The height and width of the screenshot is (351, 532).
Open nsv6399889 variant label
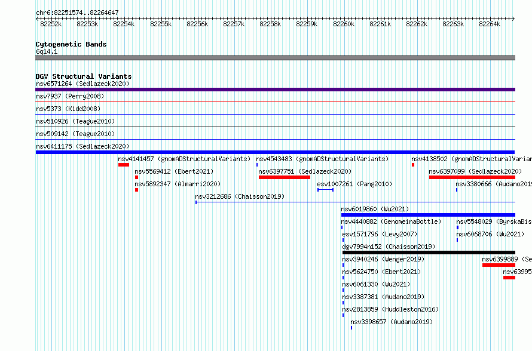point(507,259)
